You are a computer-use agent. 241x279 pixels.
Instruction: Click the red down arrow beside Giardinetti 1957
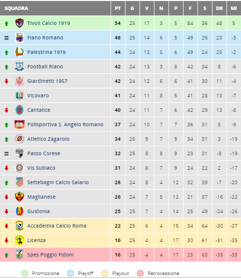point(6,81)
